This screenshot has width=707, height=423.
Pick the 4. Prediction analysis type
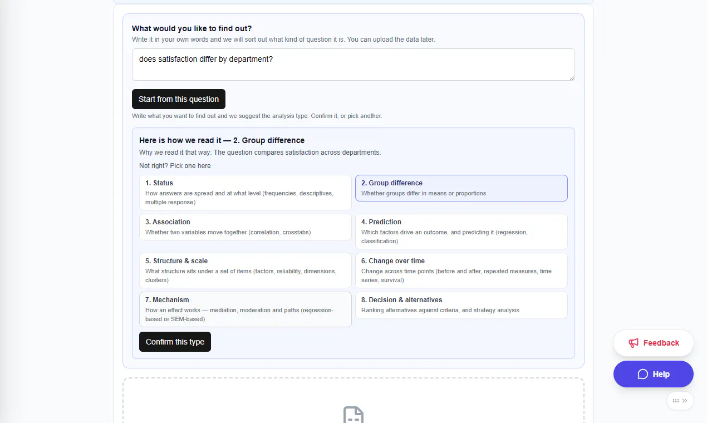tap(461, 232)
